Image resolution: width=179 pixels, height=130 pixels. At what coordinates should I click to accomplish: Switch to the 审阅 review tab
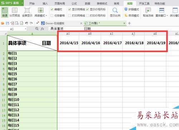click(116, 4)
